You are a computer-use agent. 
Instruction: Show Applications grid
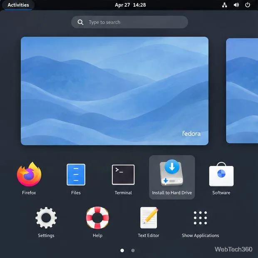coord(200,218)
